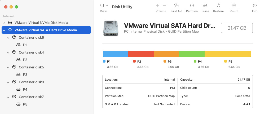Click the Mount toolbar icon

pos(234,6)
